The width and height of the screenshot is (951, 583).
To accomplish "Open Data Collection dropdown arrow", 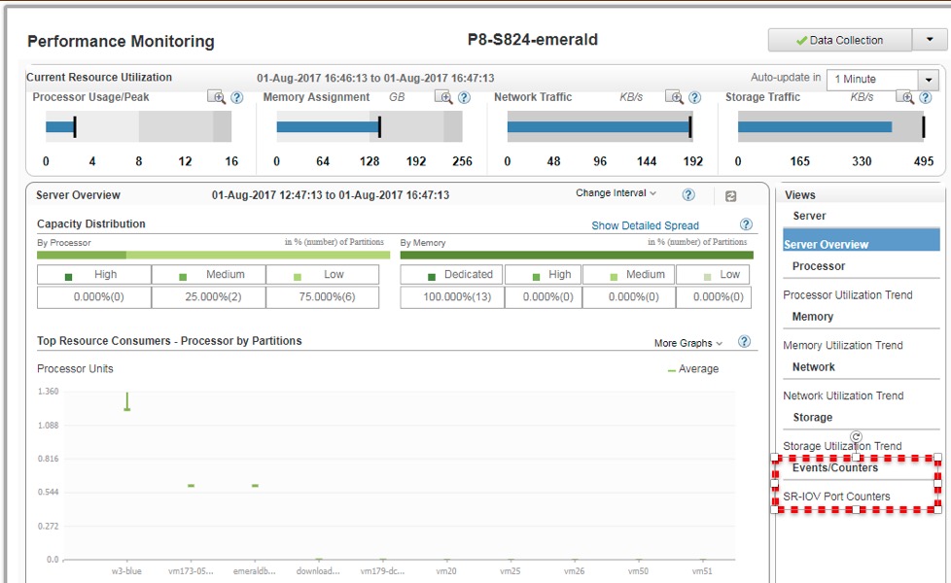I will [x=924, y=40].
